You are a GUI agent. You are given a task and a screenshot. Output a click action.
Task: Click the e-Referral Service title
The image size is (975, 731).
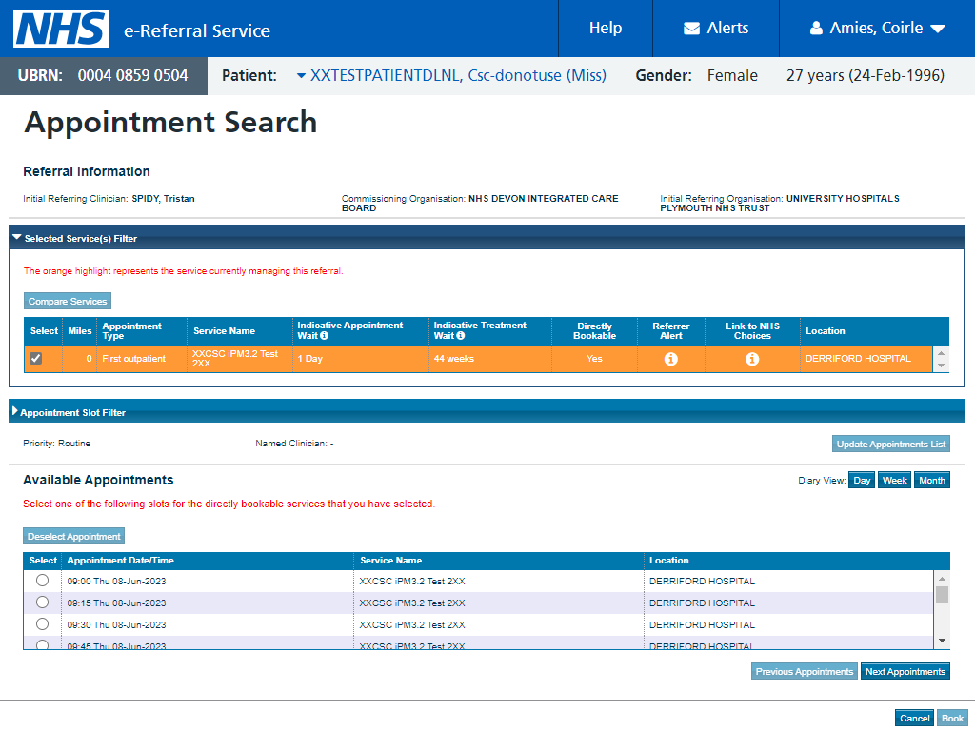click(x=196, y=30)
